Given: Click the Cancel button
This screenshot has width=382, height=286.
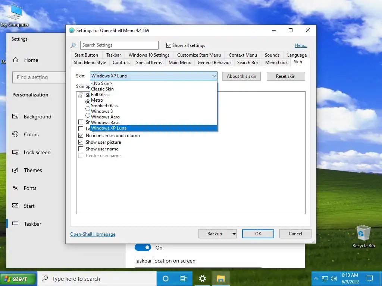Looking at the screenshot, I should (x=295, y=234).
